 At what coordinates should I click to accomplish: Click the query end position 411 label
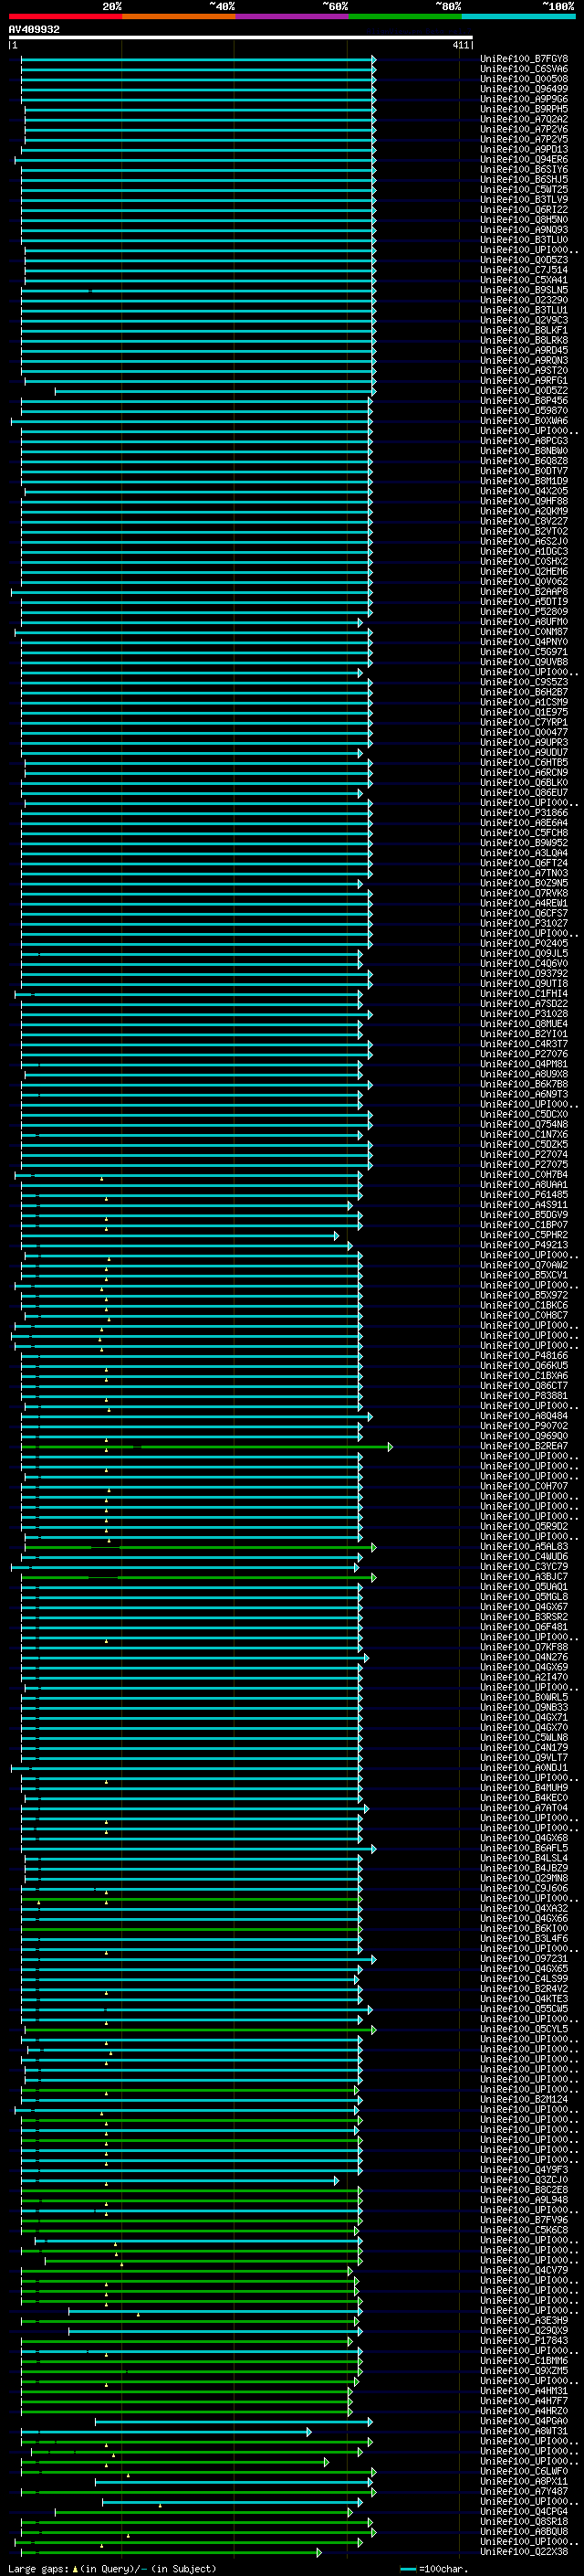pos(461,46)
